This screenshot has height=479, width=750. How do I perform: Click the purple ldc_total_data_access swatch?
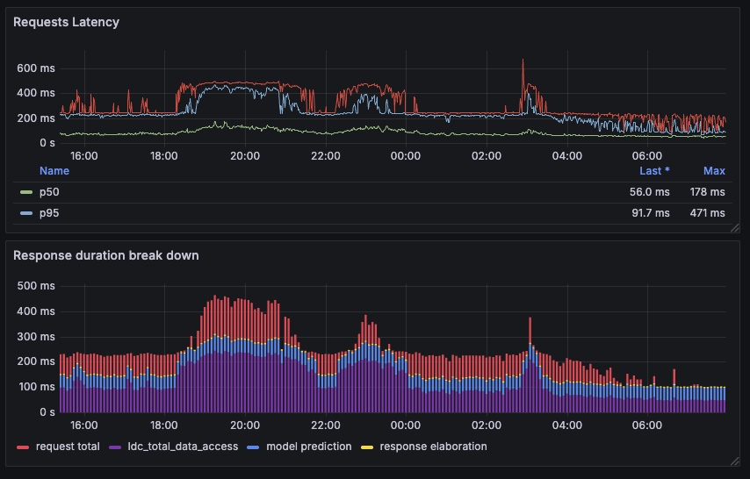click(115, 447)
